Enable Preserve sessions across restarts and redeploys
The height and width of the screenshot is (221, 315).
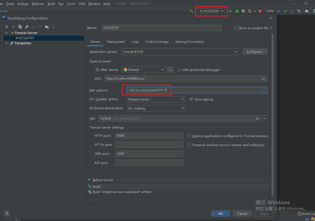(189, 145)
